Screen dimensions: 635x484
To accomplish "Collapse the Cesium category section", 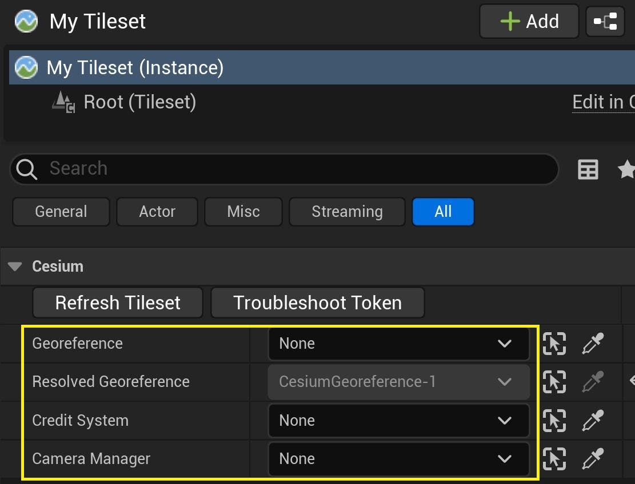I will coord(15,267).
